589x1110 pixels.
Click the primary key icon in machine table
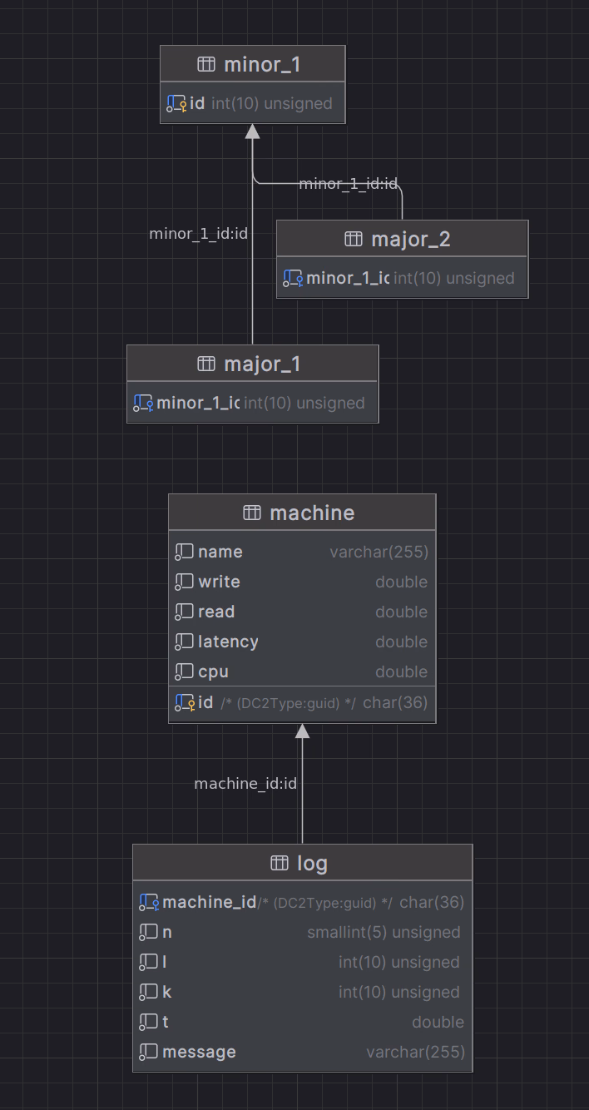click(x=185, y=703)
